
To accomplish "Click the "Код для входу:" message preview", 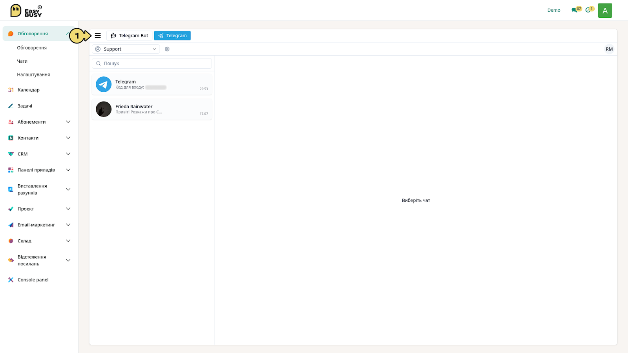I will [130, 87].
